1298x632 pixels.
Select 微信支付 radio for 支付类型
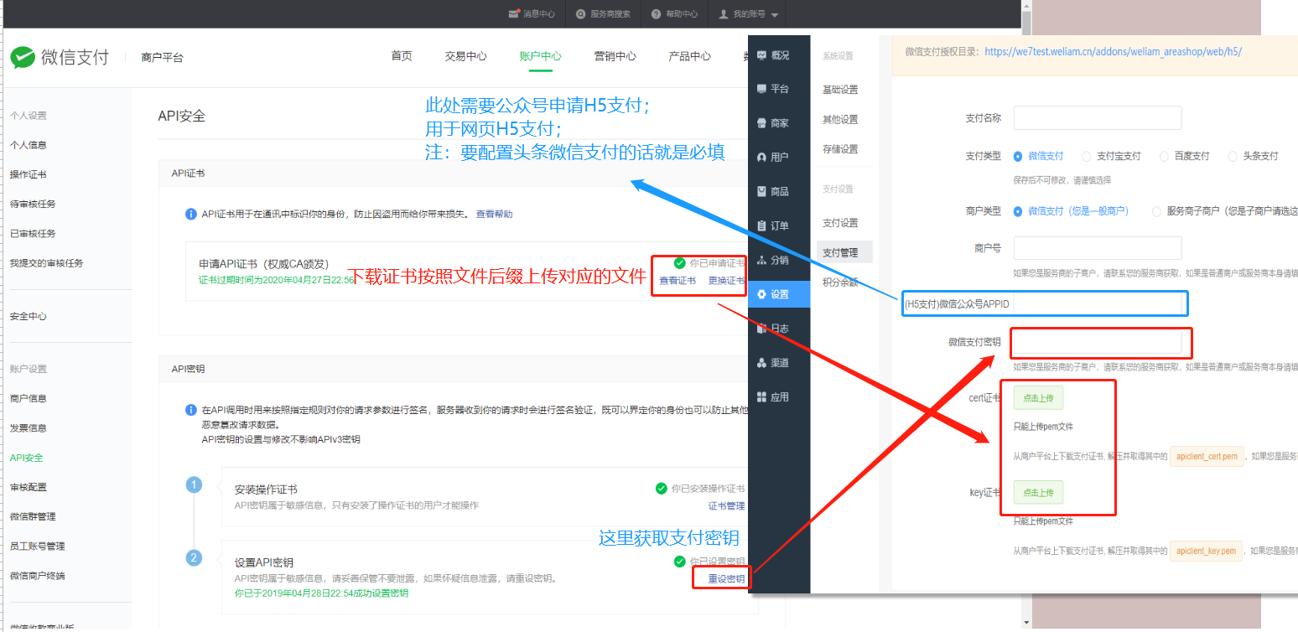(1018, 156)
